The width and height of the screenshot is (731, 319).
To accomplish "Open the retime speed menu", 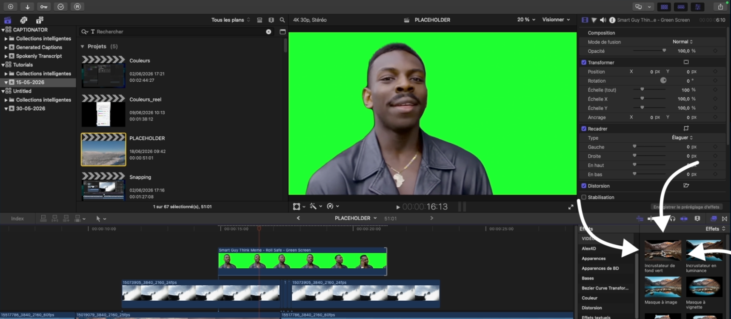I will (x=333, y=207).
